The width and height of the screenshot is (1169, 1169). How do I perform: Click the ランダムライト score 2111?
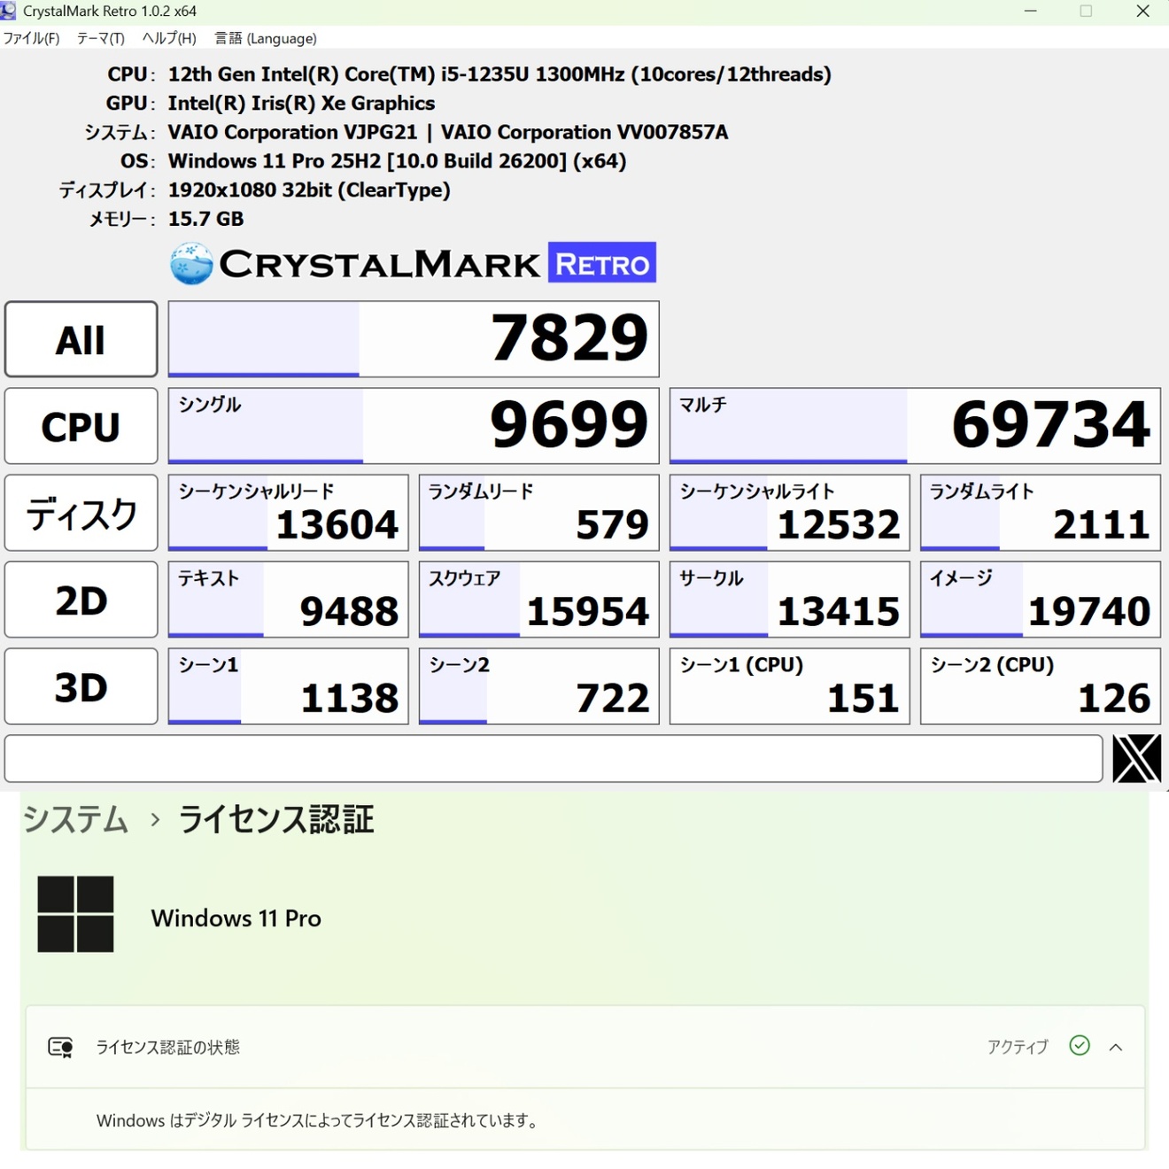tap(1041, 513)
